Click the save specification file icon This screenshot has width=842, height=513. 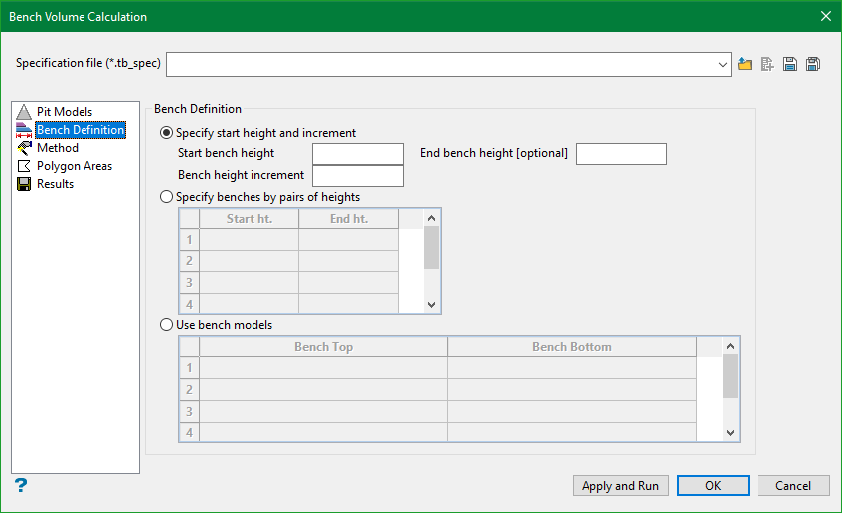pyautogui.click(x=790, y=65)
